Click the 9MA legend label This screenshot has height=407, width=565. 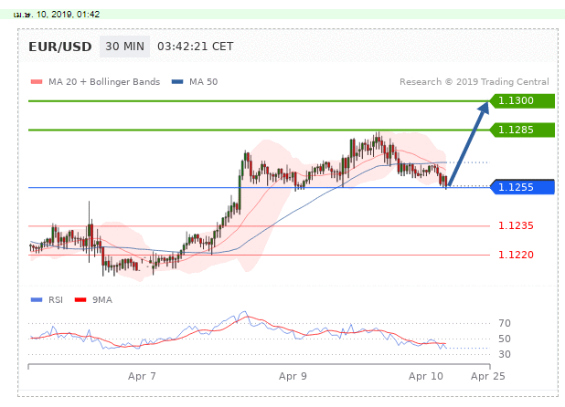(102, 300)
